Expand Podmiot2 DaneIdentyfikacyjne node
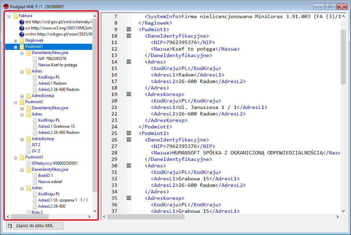The height and width of the screenshot is (235, 351). click(22, 109)
